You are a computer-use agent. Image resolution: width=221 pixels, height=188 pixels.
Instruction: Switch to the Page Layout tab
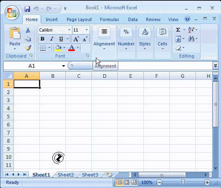click(x=79, y=19)
